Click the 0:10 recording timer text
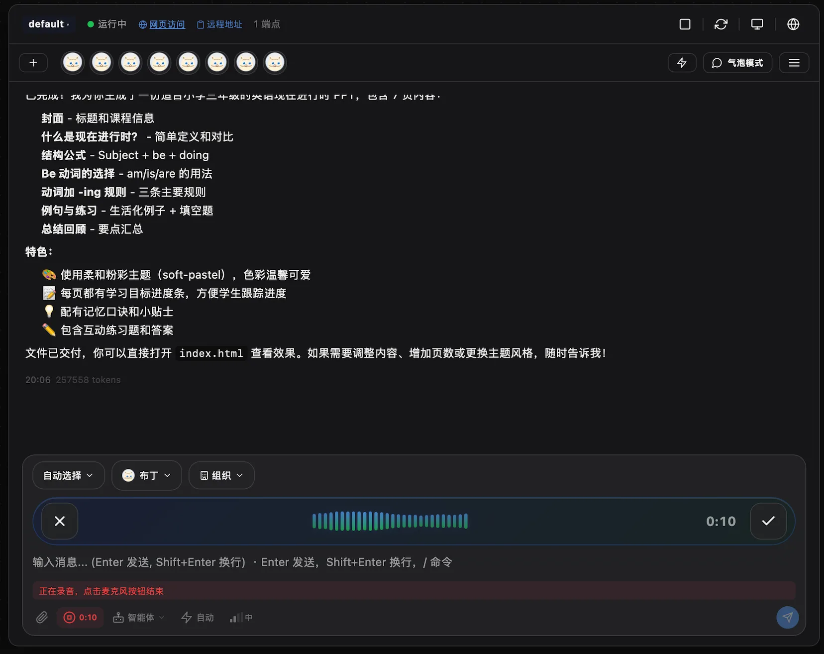Image resolution: width=824 pixels, height=654 pixels. (721, 521)
